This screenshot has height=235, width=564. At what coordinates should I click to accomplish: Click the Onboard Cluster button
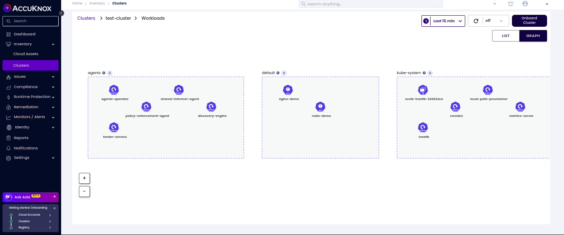tap(529, 21)
